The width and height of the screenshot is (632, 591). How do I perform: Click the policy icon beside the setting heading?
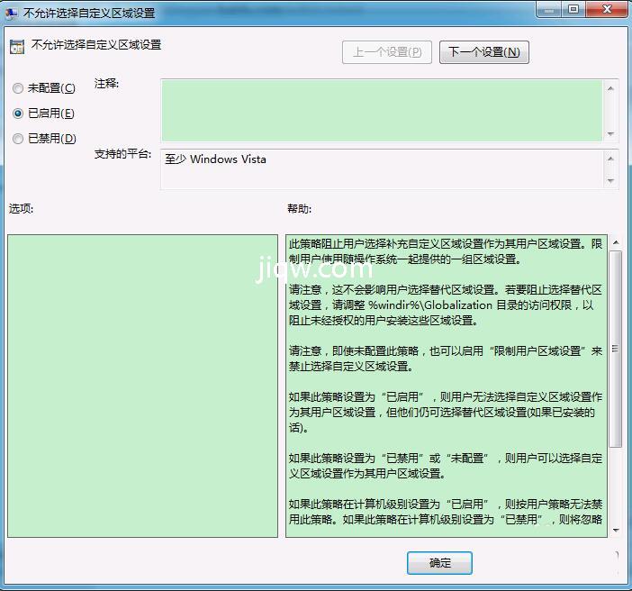(17, 46)
